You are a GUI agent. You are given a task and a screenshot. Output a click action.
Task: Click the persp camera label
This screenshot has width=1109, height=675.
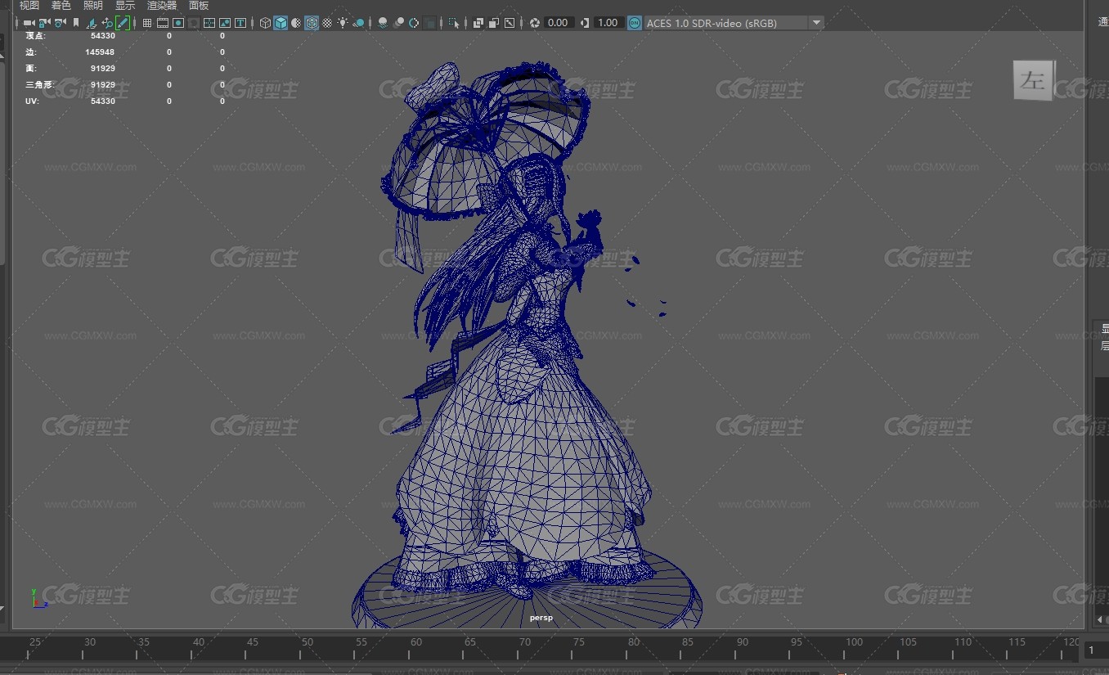541,618
